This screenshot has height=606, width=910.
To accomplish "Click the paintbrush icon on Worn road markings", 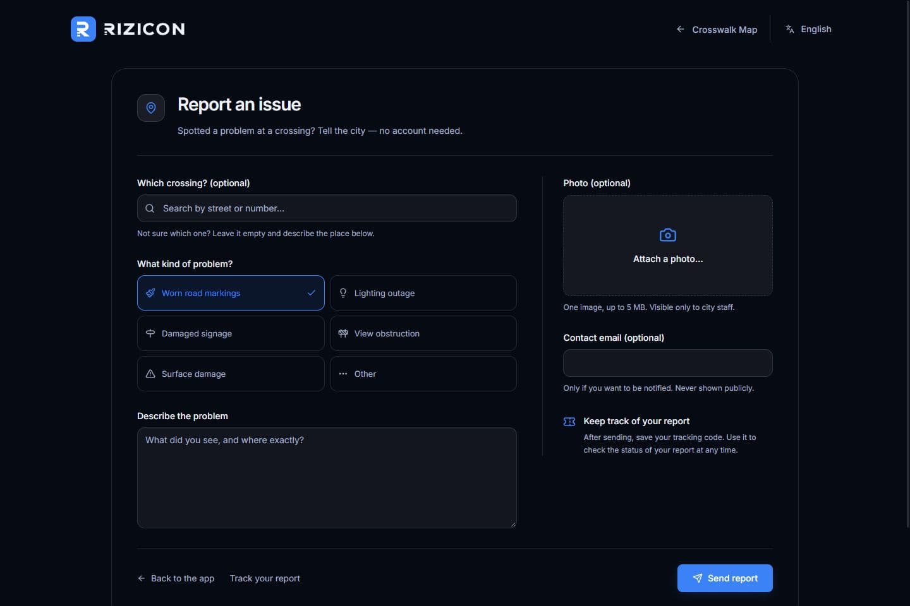I will (150, 293).
